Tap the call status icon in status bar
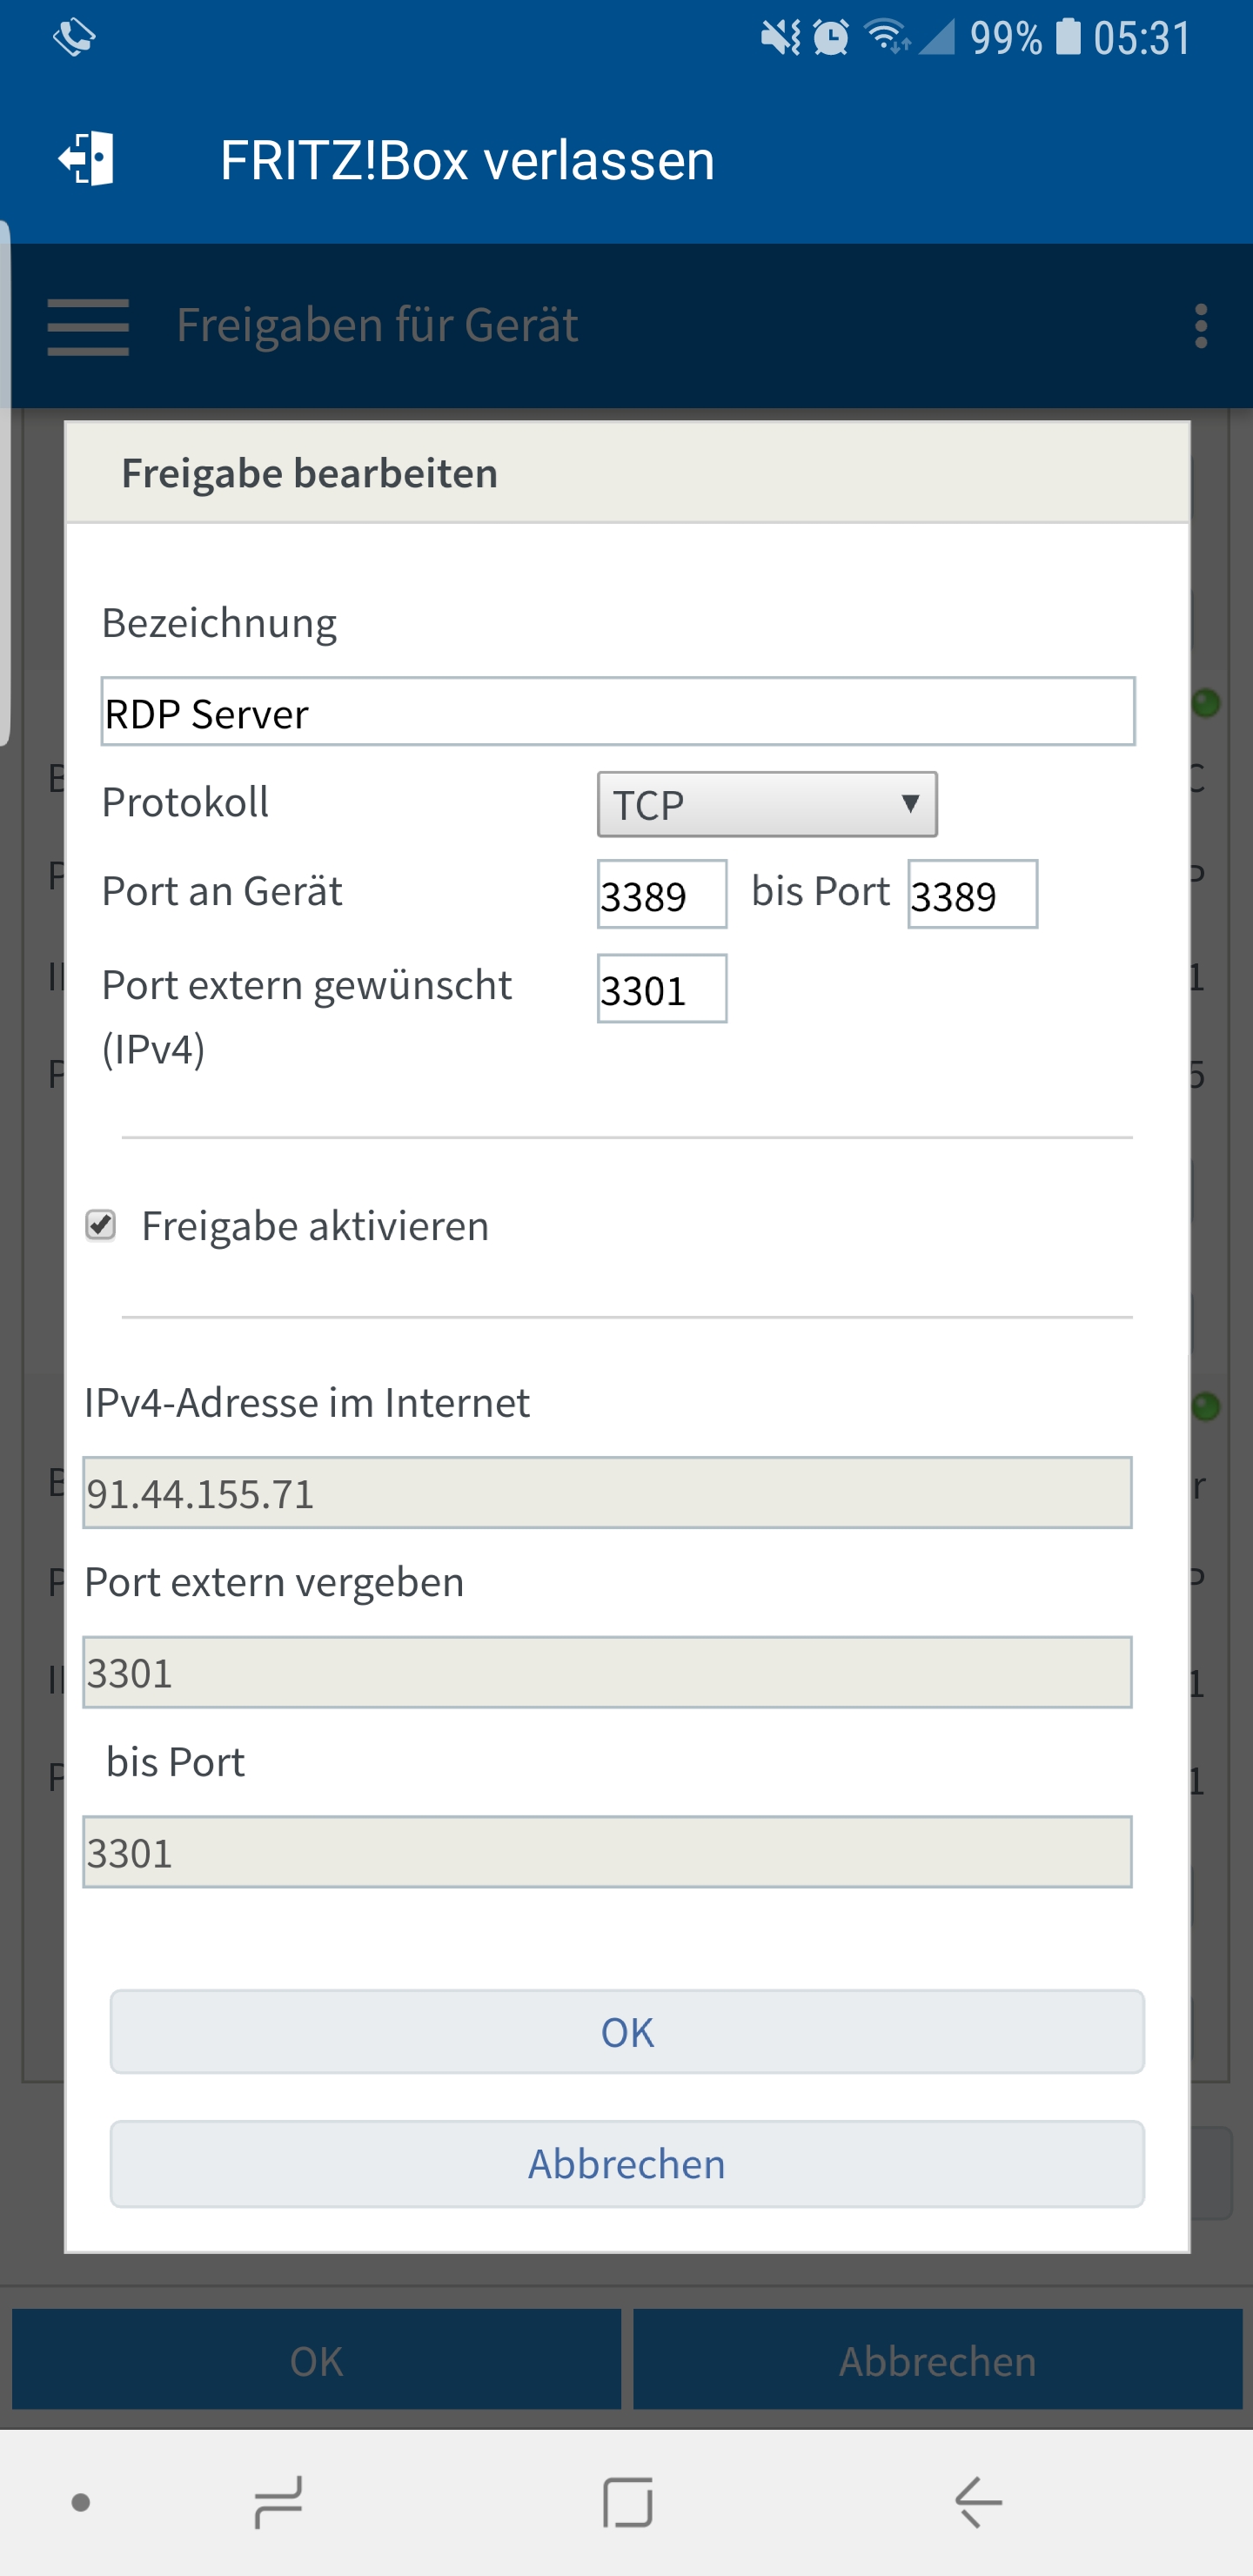 point(73,38)
